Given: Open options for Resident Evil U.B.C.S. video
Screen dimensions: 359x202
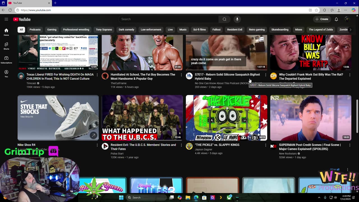Looking at the screenshot, I should point(181,145).
